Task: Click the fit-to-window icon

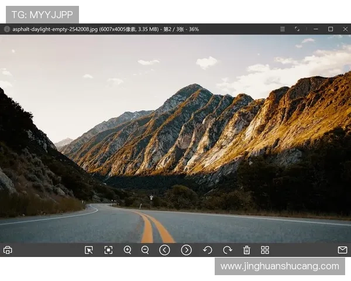Action: (x=108, y=250)
